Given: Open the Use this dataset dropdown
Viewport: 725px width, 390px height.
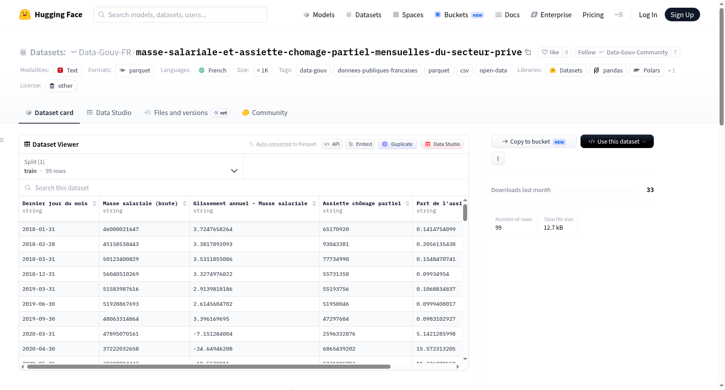Looking at the screenshot, I should tap(617, 141).
